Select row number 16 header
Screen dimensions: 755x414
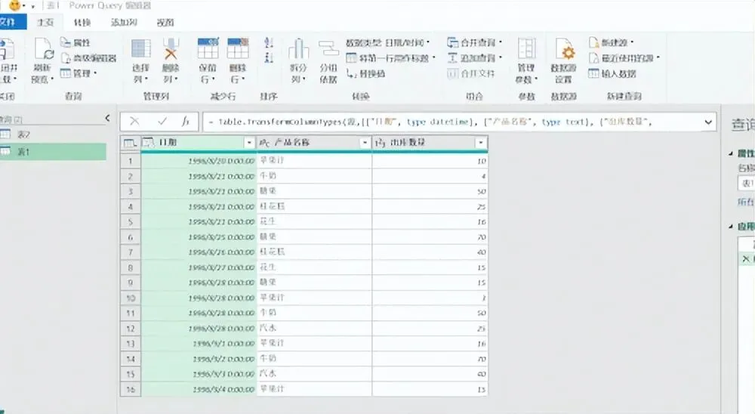tap(130, 389)
